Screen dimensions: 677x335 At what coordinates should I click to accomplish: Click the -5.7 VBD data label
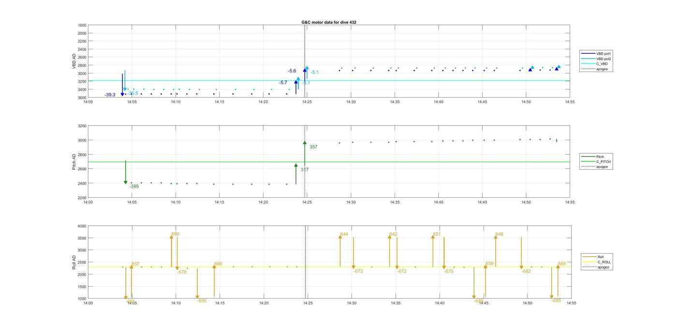pyautogui.click(x=283, y=83)
